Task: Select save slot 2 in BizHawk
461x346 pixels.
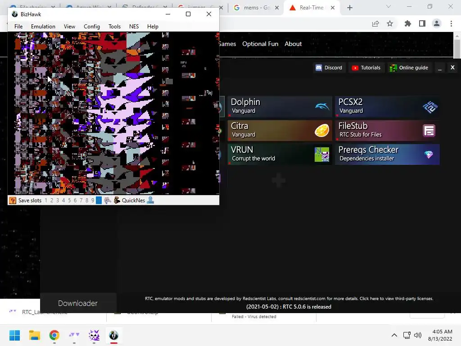Action: click(52, 200)
